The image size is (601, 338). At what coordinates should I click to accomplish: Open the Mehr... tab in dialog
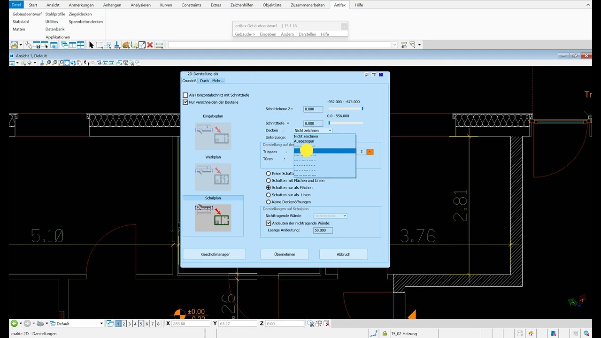click(218, 81)
